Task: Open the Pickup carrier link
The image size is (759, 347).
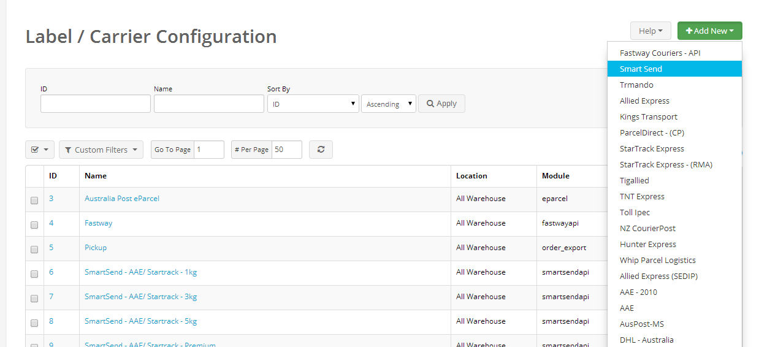Action: tap(96, 248)
